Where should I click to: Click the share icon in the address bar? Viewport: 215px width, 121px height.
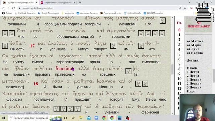tap(180, 8)
